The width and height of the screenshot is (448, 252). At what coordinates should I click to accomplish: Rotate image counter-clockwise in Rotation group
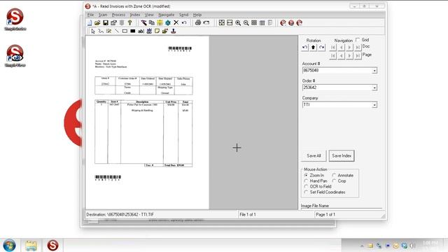tap(305, 48)
